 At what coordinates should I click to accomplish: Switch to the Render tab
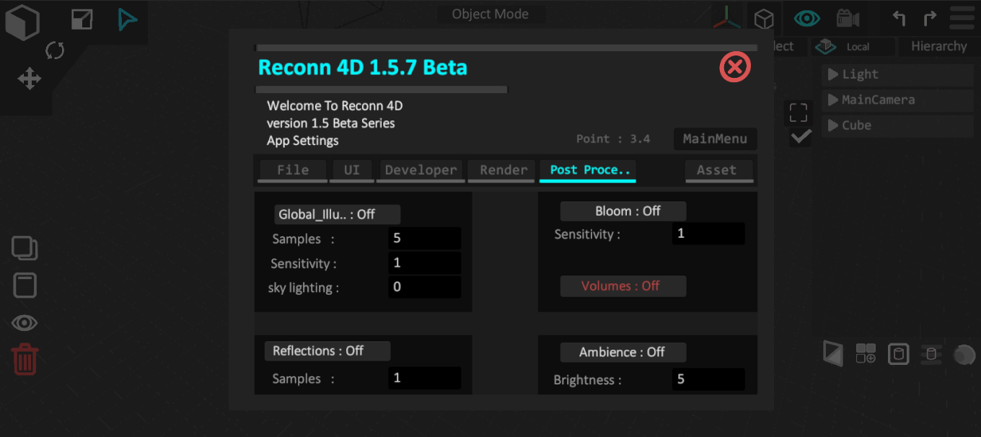click(x=503, y=170)
